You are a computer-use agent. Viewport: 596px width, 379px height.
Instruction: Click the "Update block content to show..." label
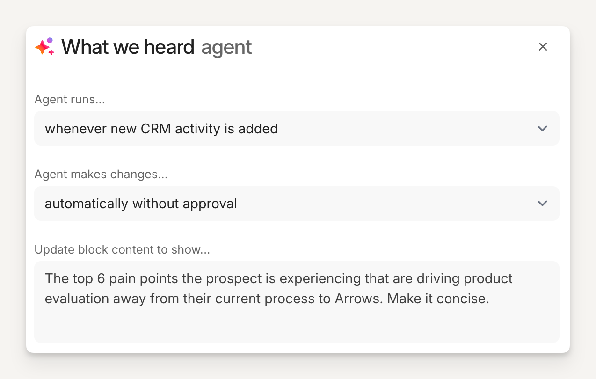click(x=122, y=249)
